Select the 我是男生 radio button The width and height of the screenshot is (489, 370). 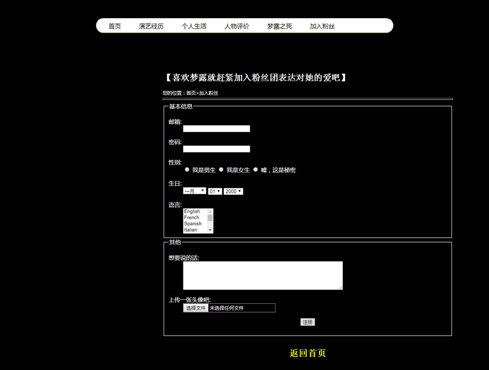tap(187, 169)
